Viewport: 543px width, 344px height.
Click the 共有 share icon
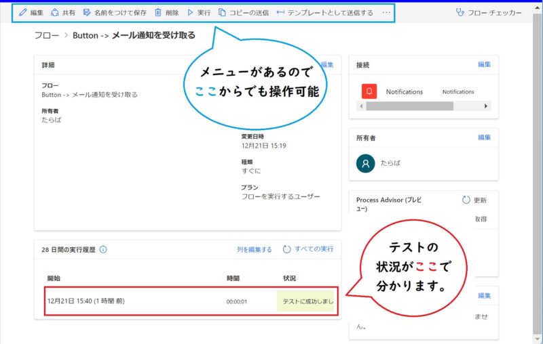point(56,12)
